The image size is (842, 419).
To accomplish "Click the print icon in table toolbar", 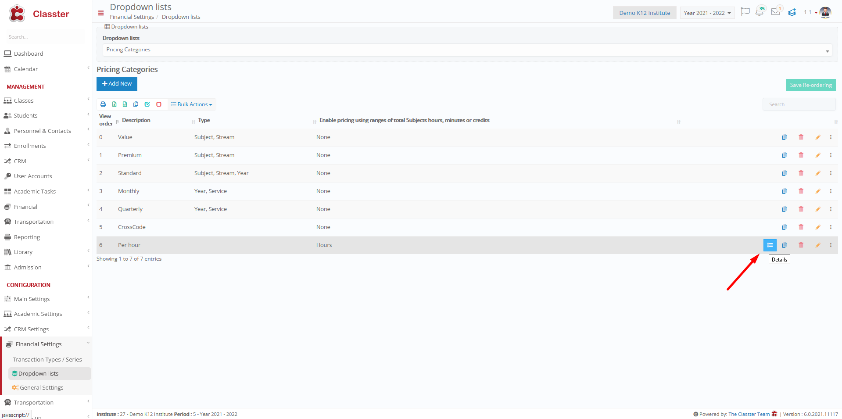I will pyautogui.click(x=103, y=104).
